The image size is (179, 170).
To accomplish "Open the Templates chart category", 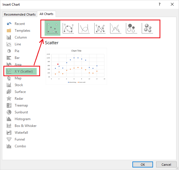I will tap(23, 31).
